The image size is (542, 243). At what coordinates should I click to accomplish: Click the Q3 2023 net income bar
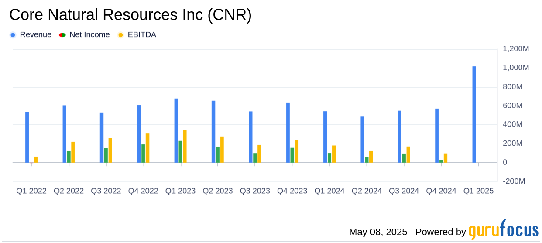click(x=255, y=158)
